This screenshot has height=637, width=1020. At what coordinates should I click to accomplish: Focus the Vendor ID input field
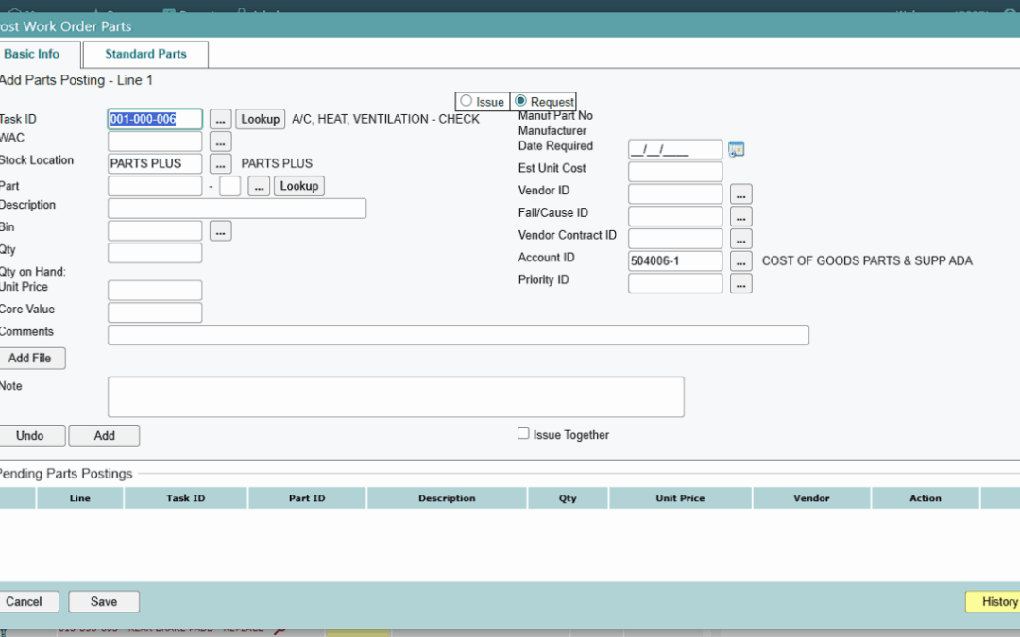coord(675,194)
